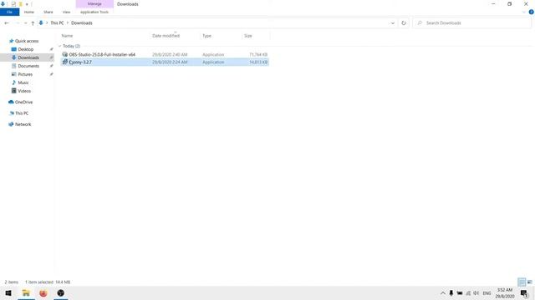The width and height of the screenshot is (535, 300).
Task: Open the clock and date flyout
Action: tap(505, 293)
